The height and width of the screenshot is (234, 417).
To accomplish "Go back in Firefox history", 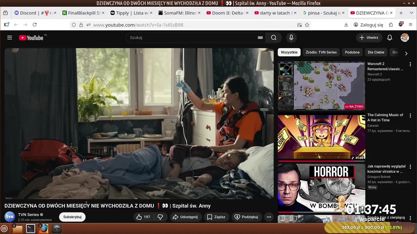I will point(16,25).
